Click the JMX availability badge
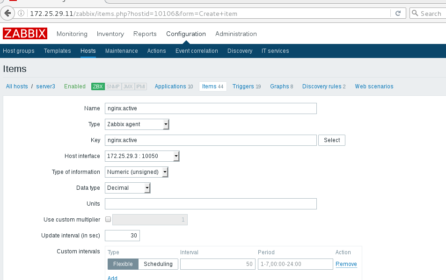Image resolution: width=446 pixels, height=280 pixels. coord(128,86)
